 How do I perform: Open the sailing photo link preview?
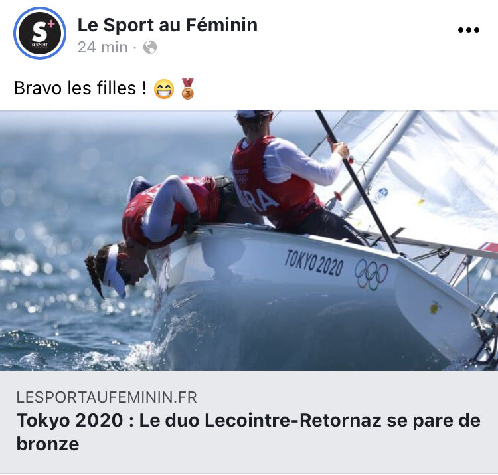point(249,240)
